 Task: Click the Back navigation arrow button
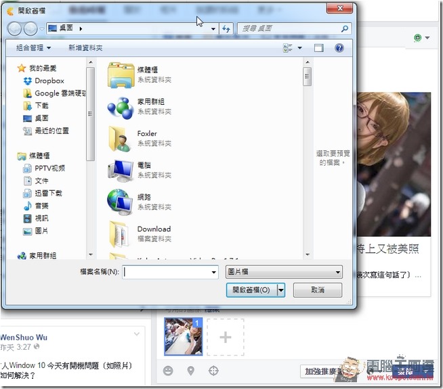click(14, 28)
